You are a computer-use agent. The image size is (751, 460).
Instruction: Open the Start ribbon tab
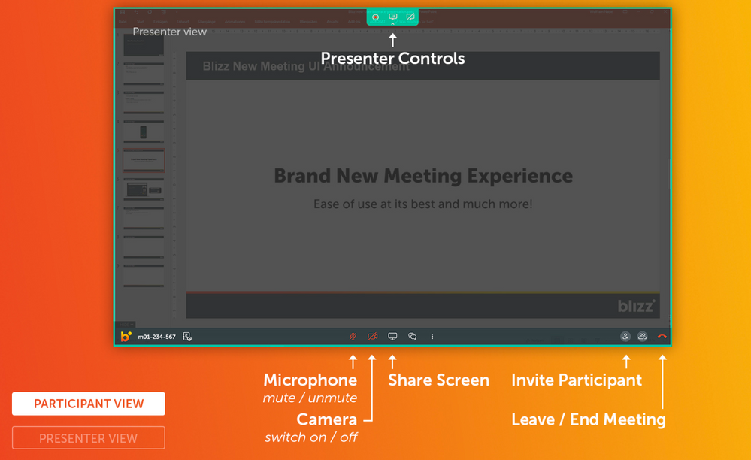click(141, 22)
